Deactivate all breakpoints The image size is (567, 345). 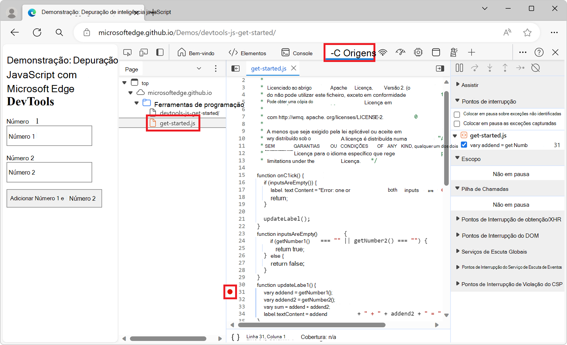(x=536, y=68)
